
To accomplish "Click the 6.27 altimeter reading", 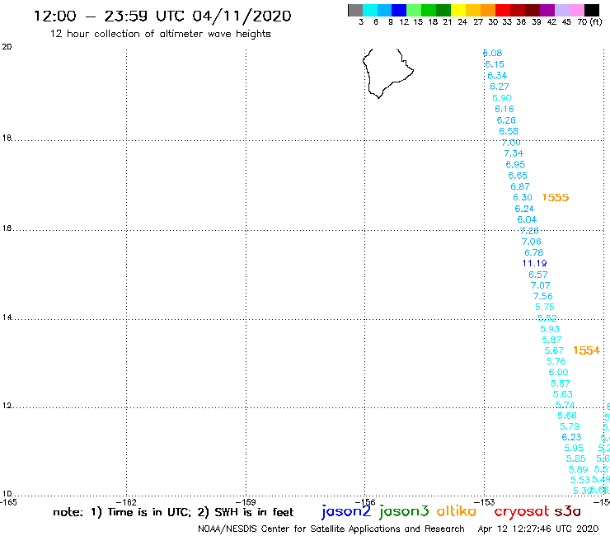I will [x=500, y=87].
